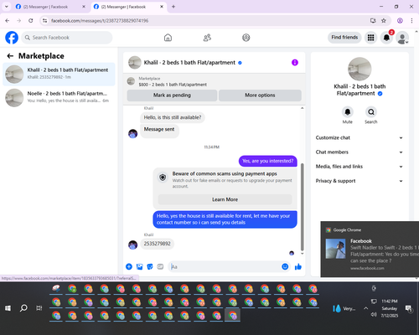Expand Chat members section
The image size is (419, 335).
click(360, 152)
